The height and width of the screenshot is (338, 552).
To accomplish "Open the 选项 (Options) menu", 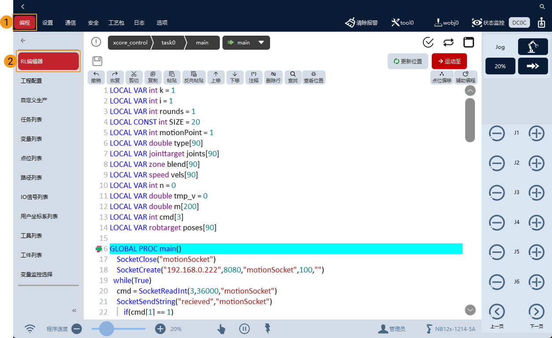I will click(x=162, y=22).
